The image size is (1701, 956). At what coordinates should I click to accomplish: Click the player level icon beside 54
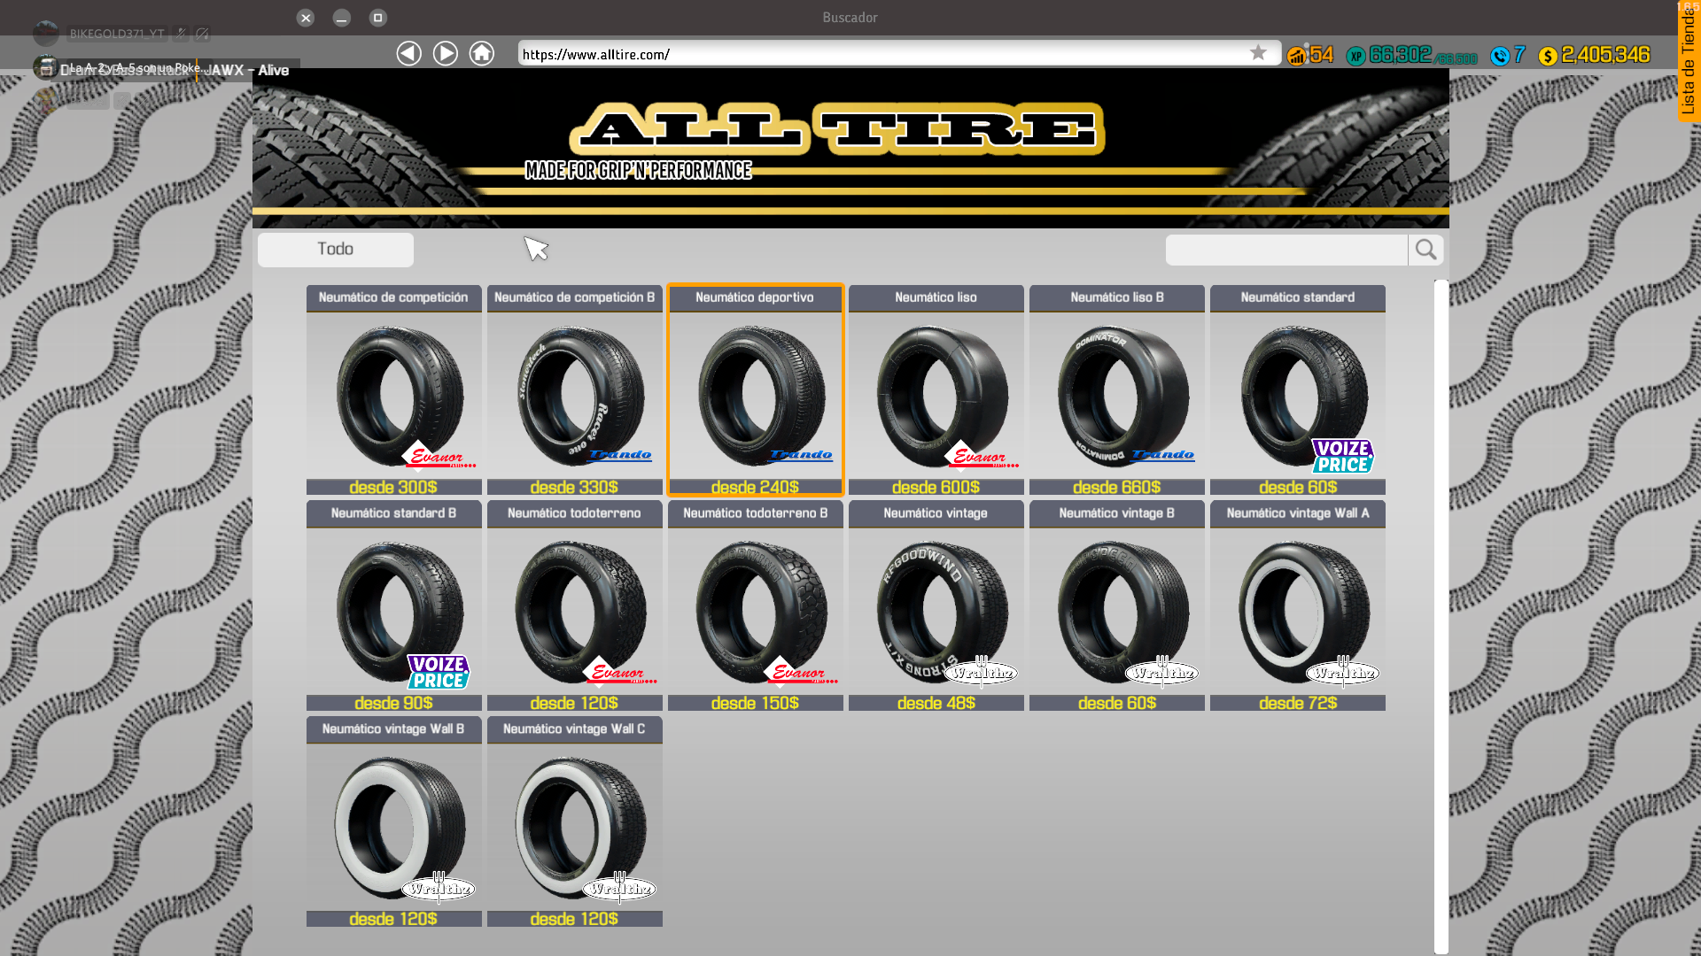click(x=1297, y=56)
